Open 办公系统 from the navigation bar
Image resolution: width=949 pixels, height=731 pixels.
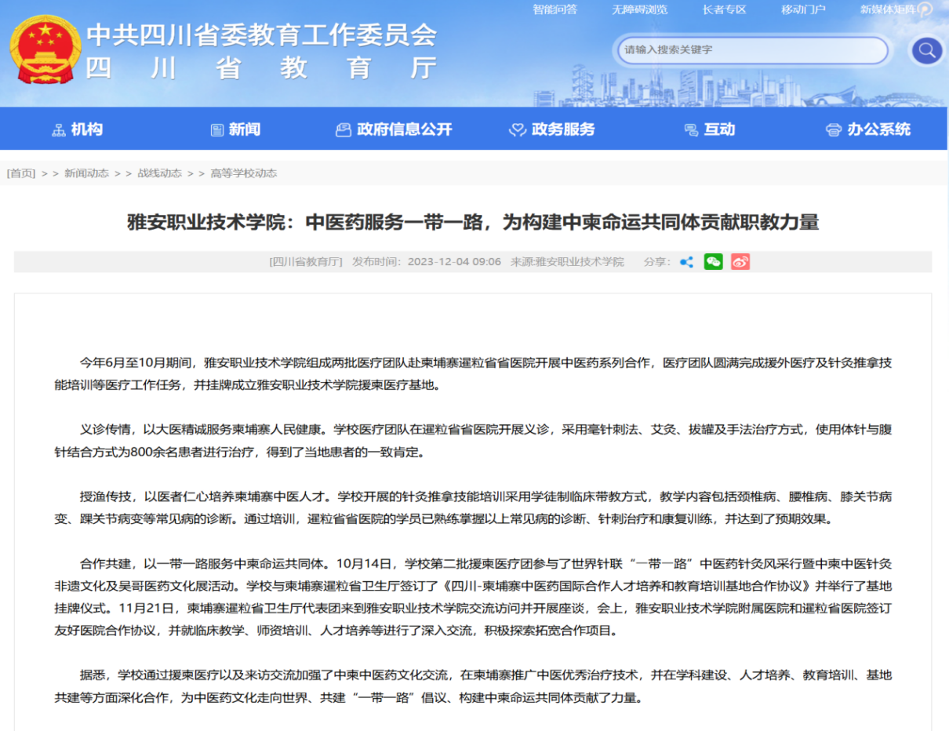click(868, 129)
